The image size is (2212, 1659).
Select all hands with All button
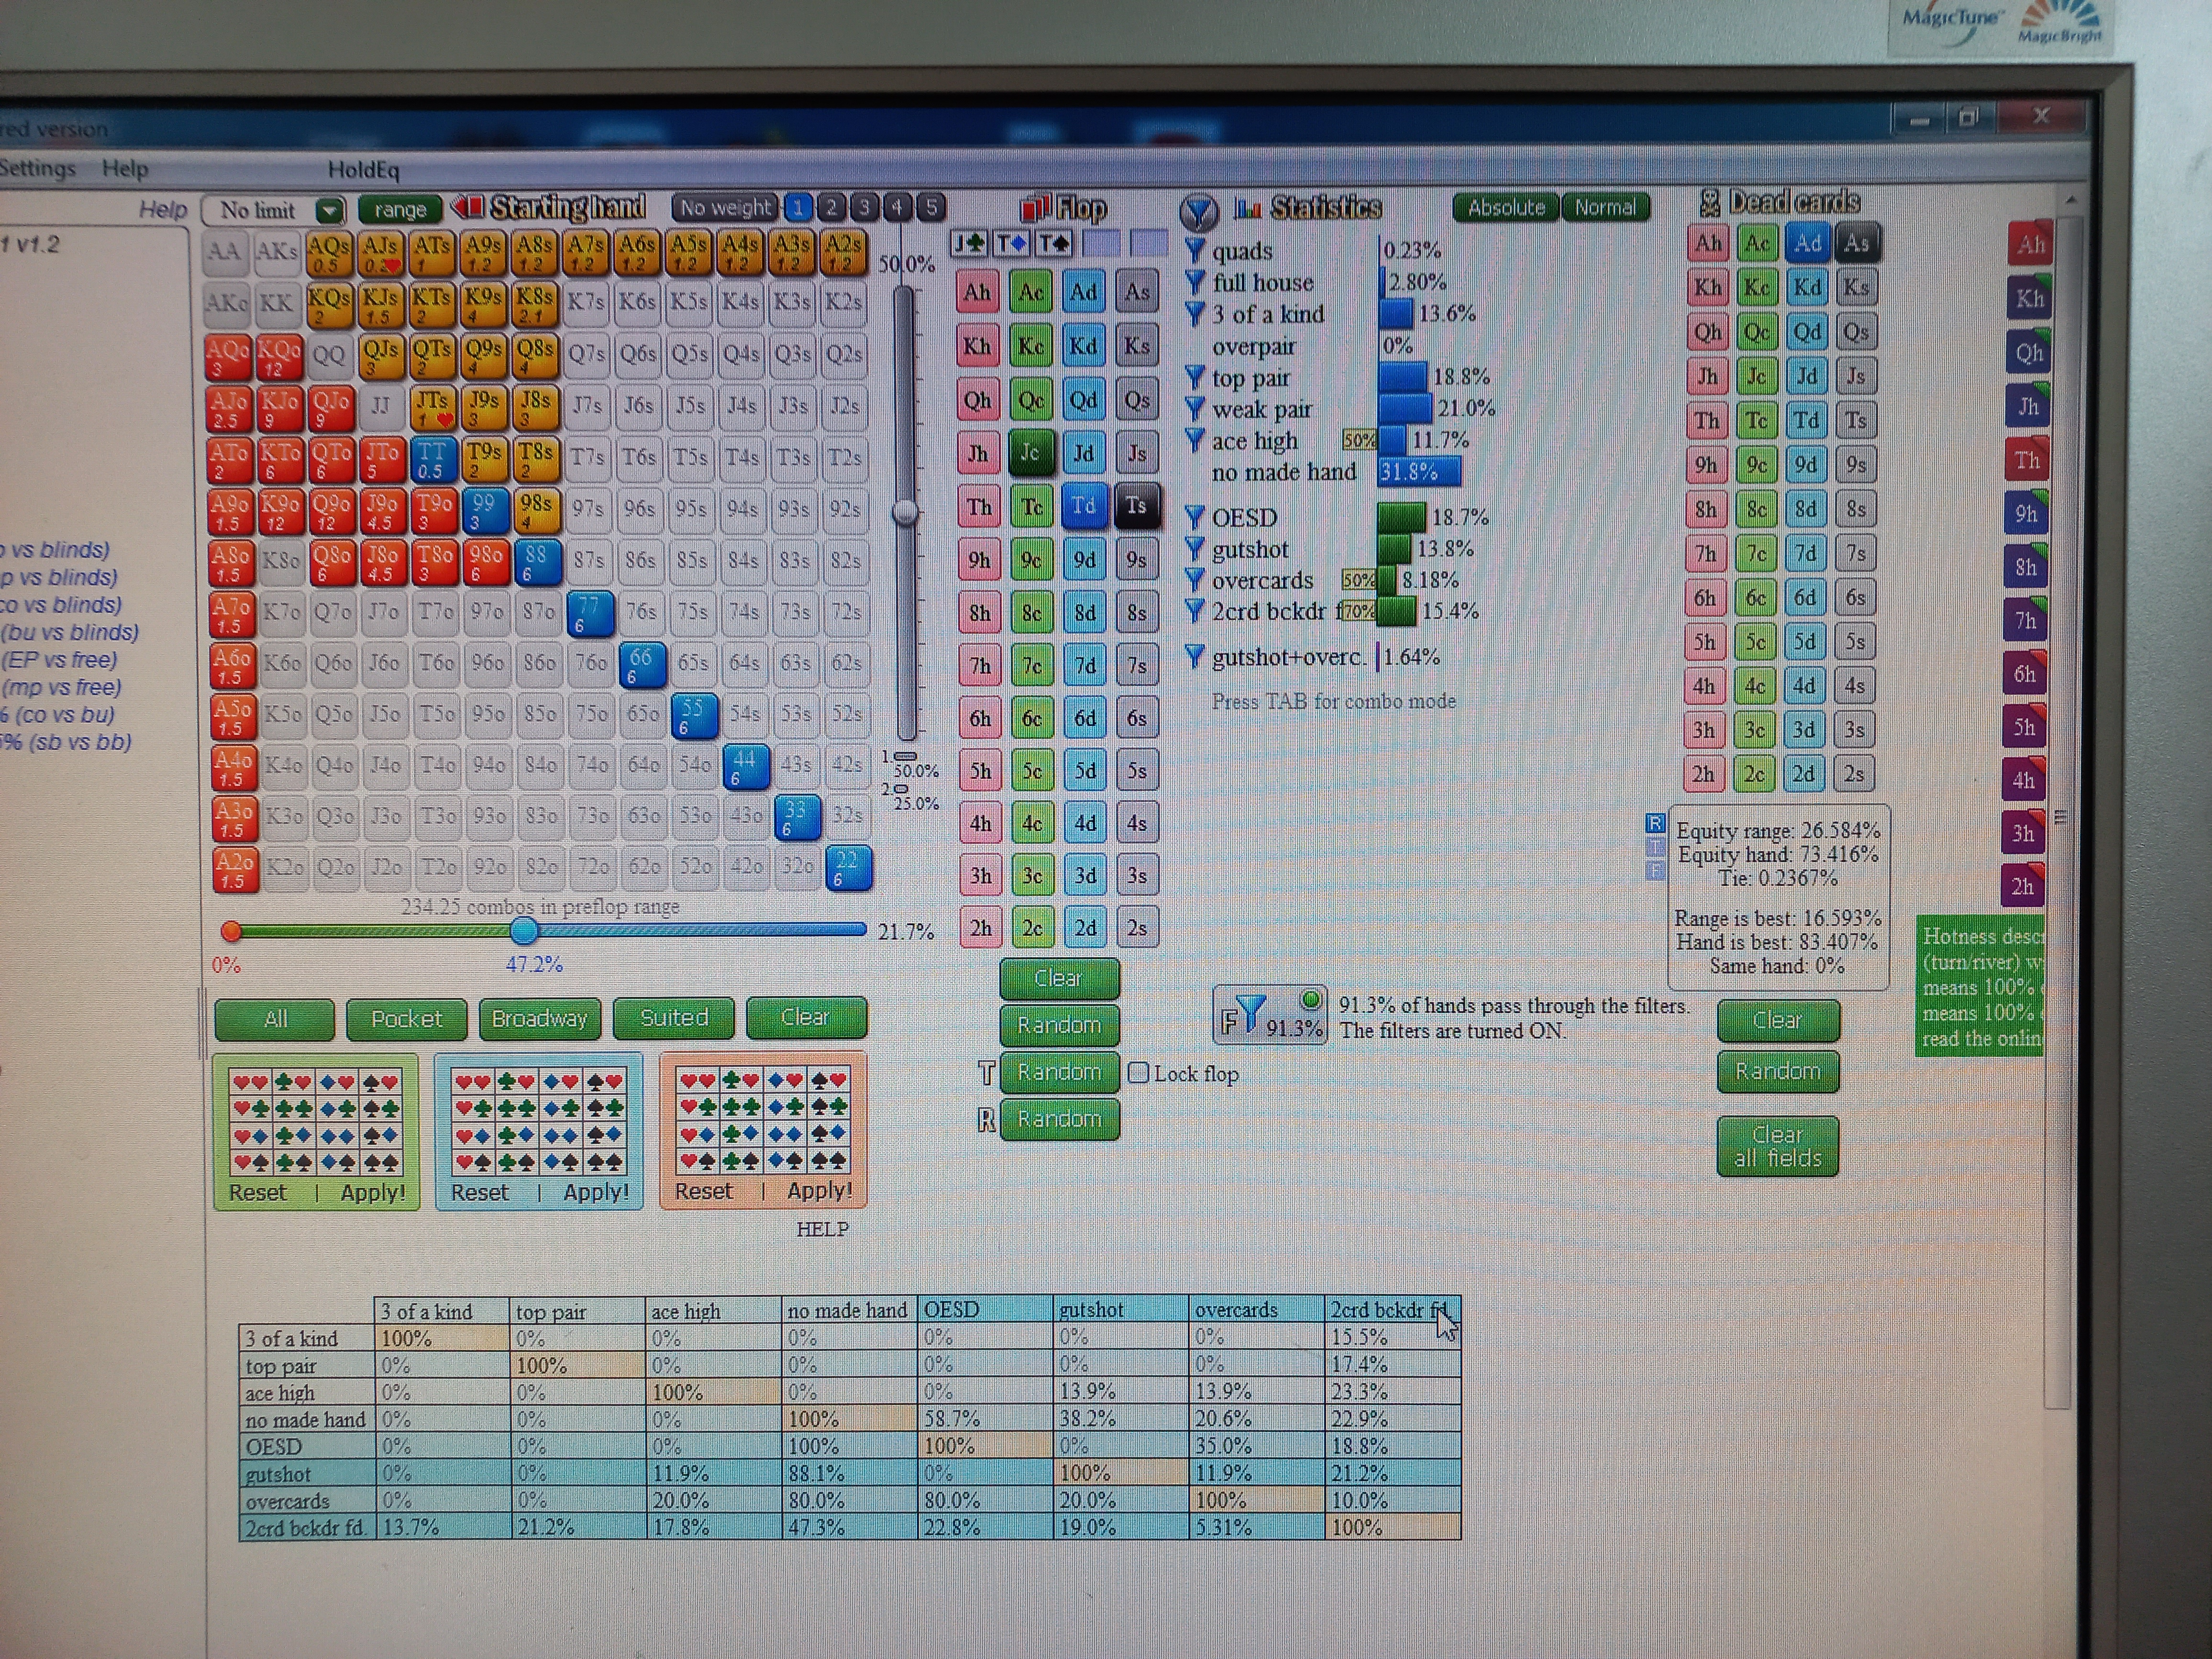(x=275, y=1019)
